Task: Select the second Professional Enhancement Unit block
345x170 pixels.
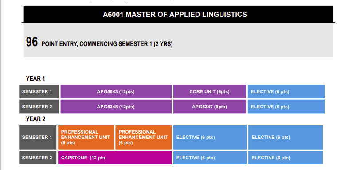Action: [144, 138]
